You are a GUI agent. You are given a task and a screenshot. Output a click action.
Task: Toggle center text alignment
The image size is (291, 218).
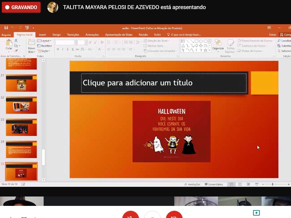pos(114,49)
